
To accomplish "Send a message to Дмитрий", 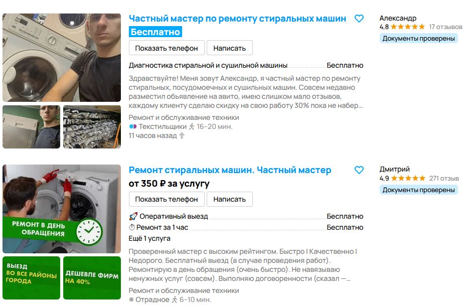I will click(230, 199).
